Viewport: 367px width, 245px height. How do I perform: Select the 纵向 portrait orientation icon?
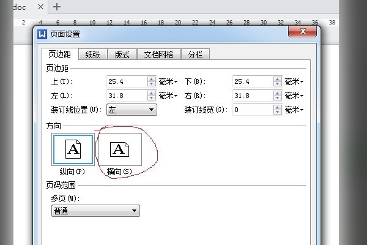point(73,149)
